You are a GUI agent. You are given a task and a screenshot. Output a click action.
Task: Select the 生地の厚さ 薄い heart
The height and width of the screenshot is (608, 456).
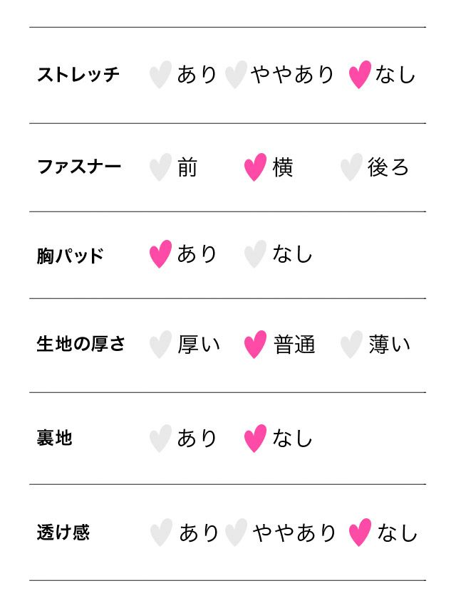351,345
